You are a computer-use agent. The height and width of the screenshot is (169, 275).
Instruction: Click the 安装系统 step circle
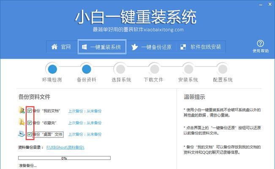[x=188, y=69]
